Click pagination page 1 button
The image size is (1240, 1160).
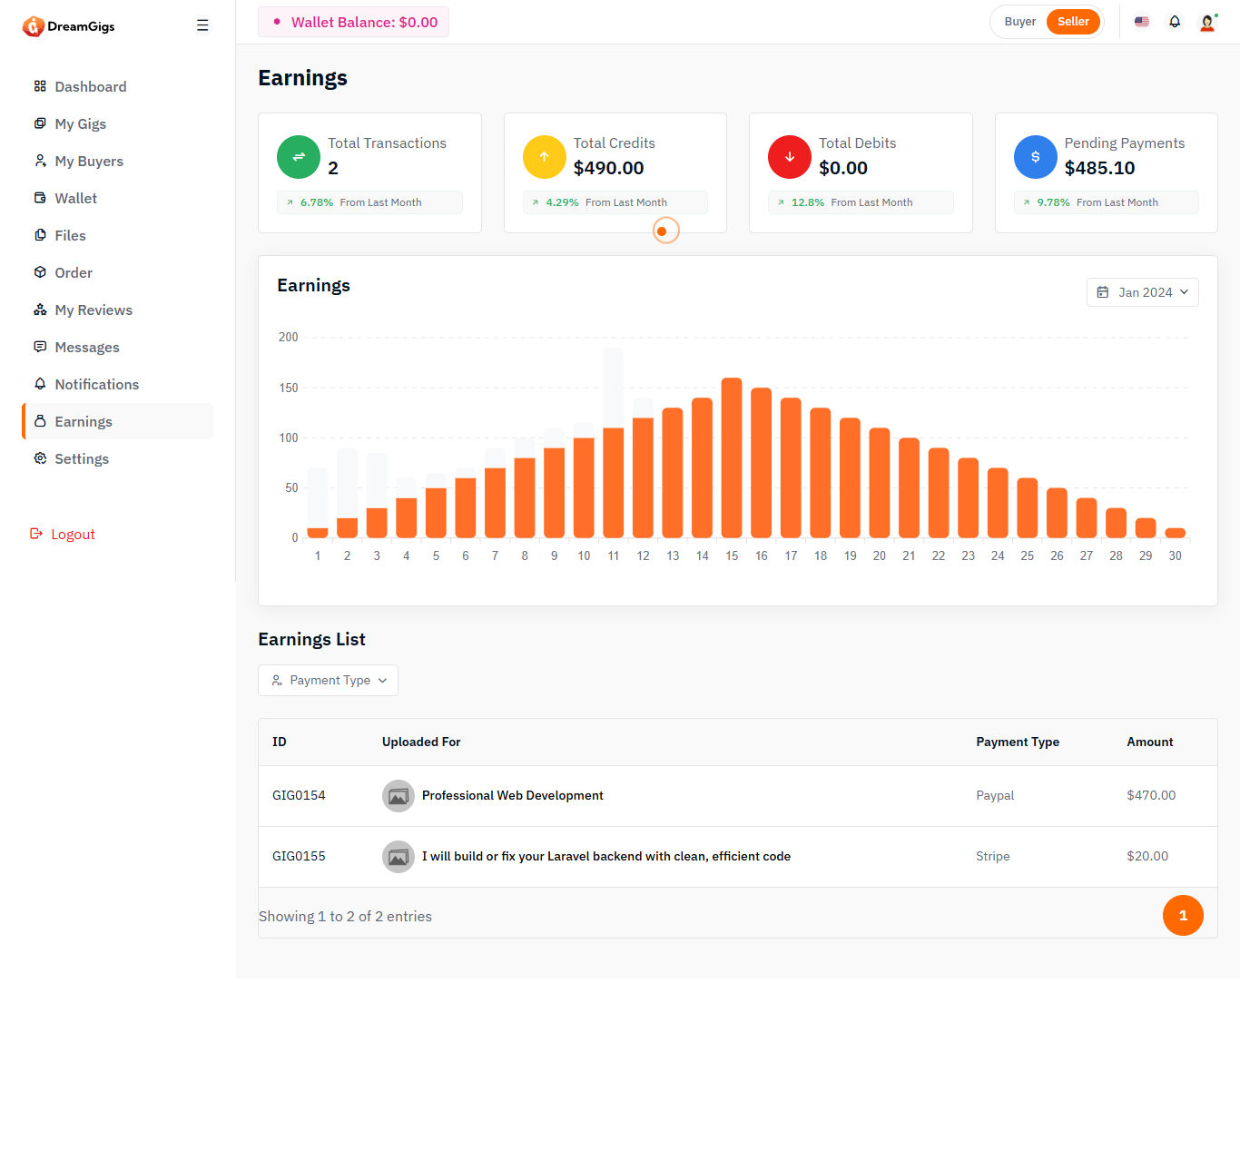1183,916
